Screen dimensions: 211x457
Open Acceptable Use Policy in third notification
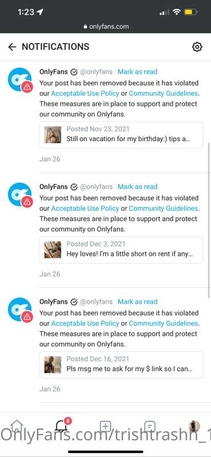85,323
